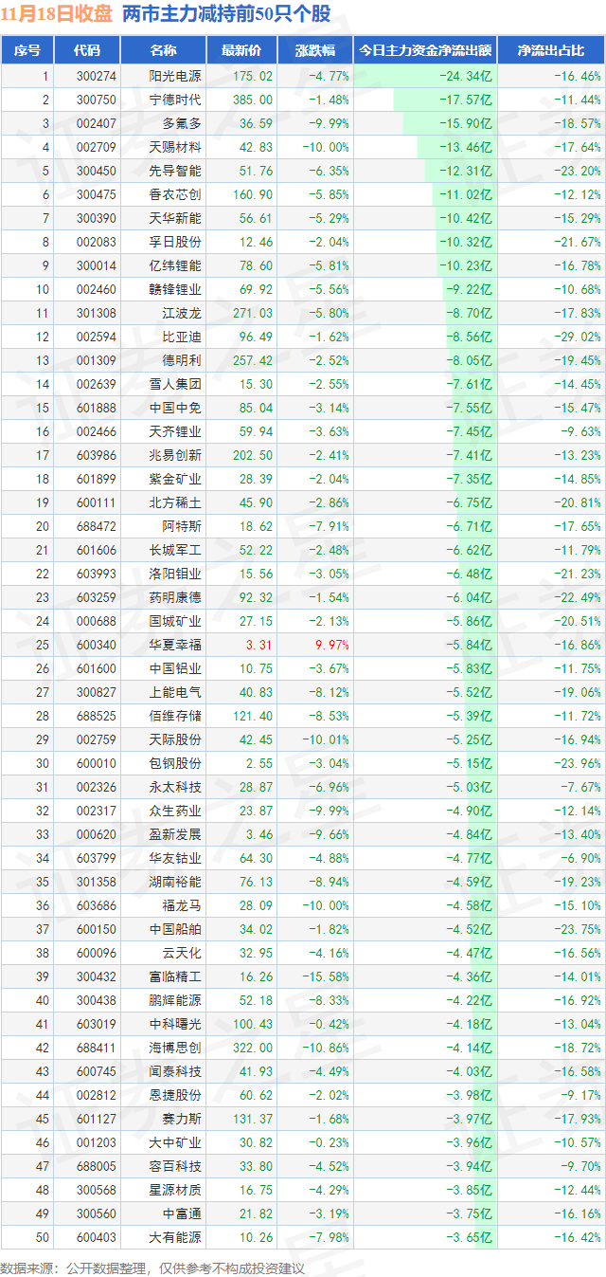This screenshot has height=1277, width=606.
Task: Select stock name 北方稀土
Action: [x=175, y=502]
